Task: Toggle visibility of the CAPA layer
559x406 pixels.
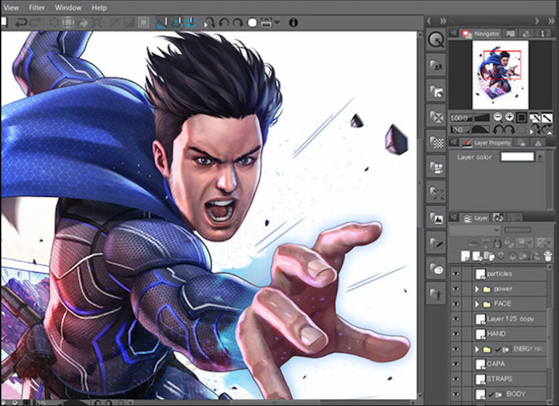Action: click(x=456, y=364)
